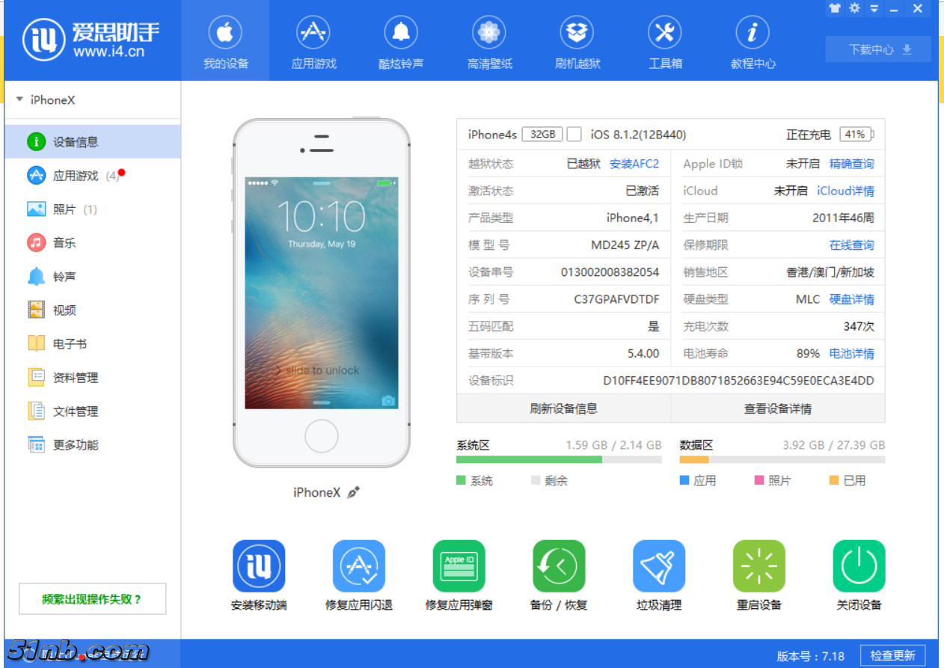
Task: Click the 版本号 : 7.18 text
Action: coord(810,656)
